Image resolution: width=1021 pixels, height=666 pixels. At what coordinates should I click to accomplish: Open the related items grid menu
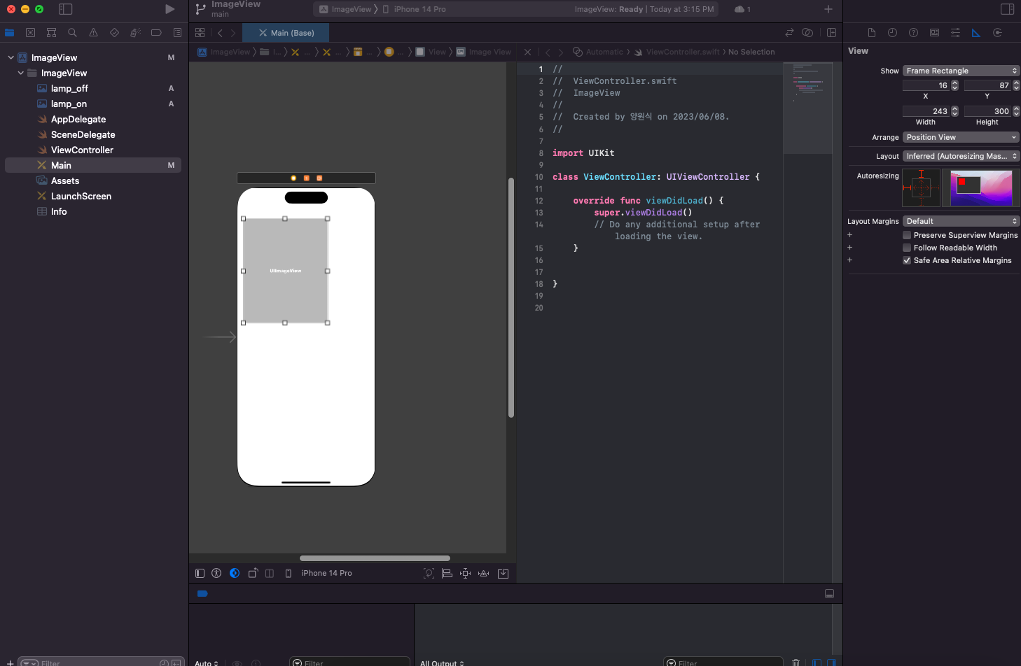coord(200,33)
